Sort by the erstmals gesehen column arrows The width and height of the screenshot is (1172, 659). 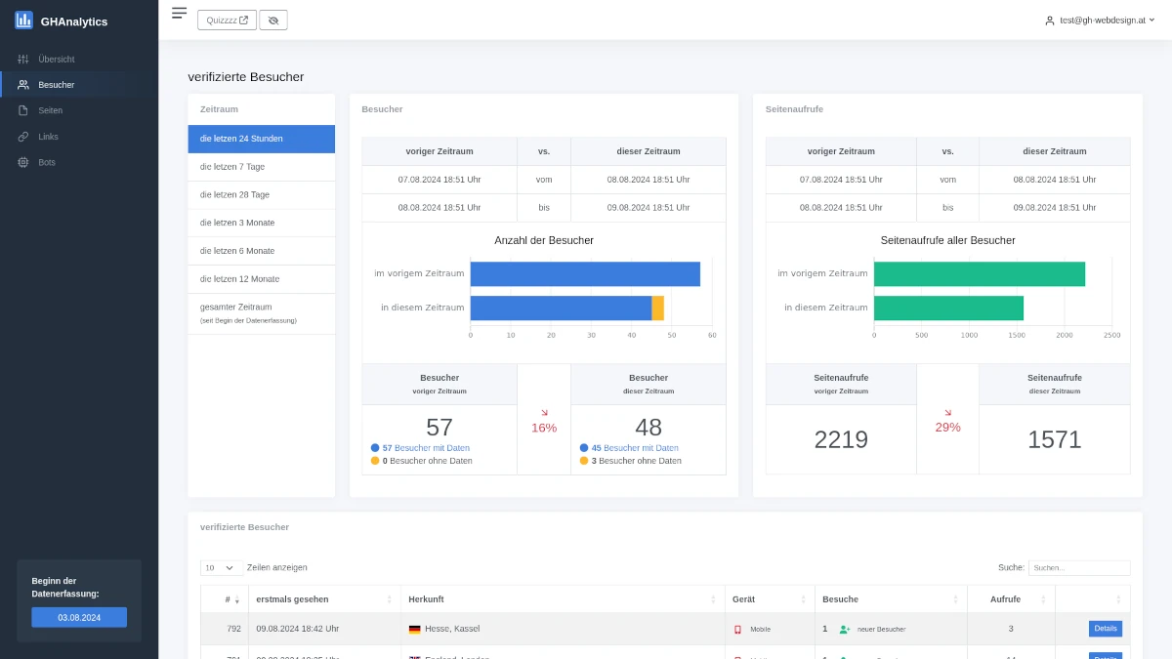tap(390, 599)
